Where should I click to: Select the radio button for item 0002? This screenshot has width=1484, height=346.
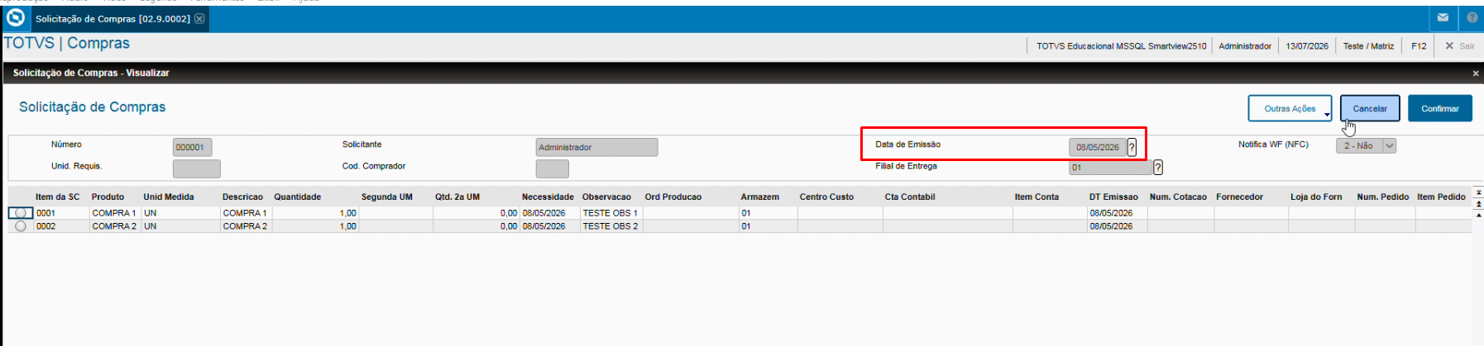point(21,226)
